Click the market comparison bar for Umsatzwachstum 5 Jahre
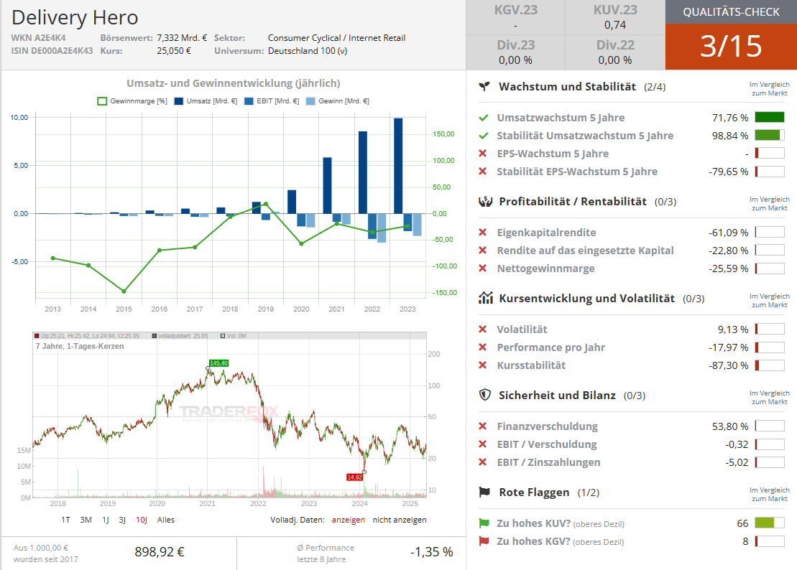Viewport: 797px width, 570px height. 770,118
